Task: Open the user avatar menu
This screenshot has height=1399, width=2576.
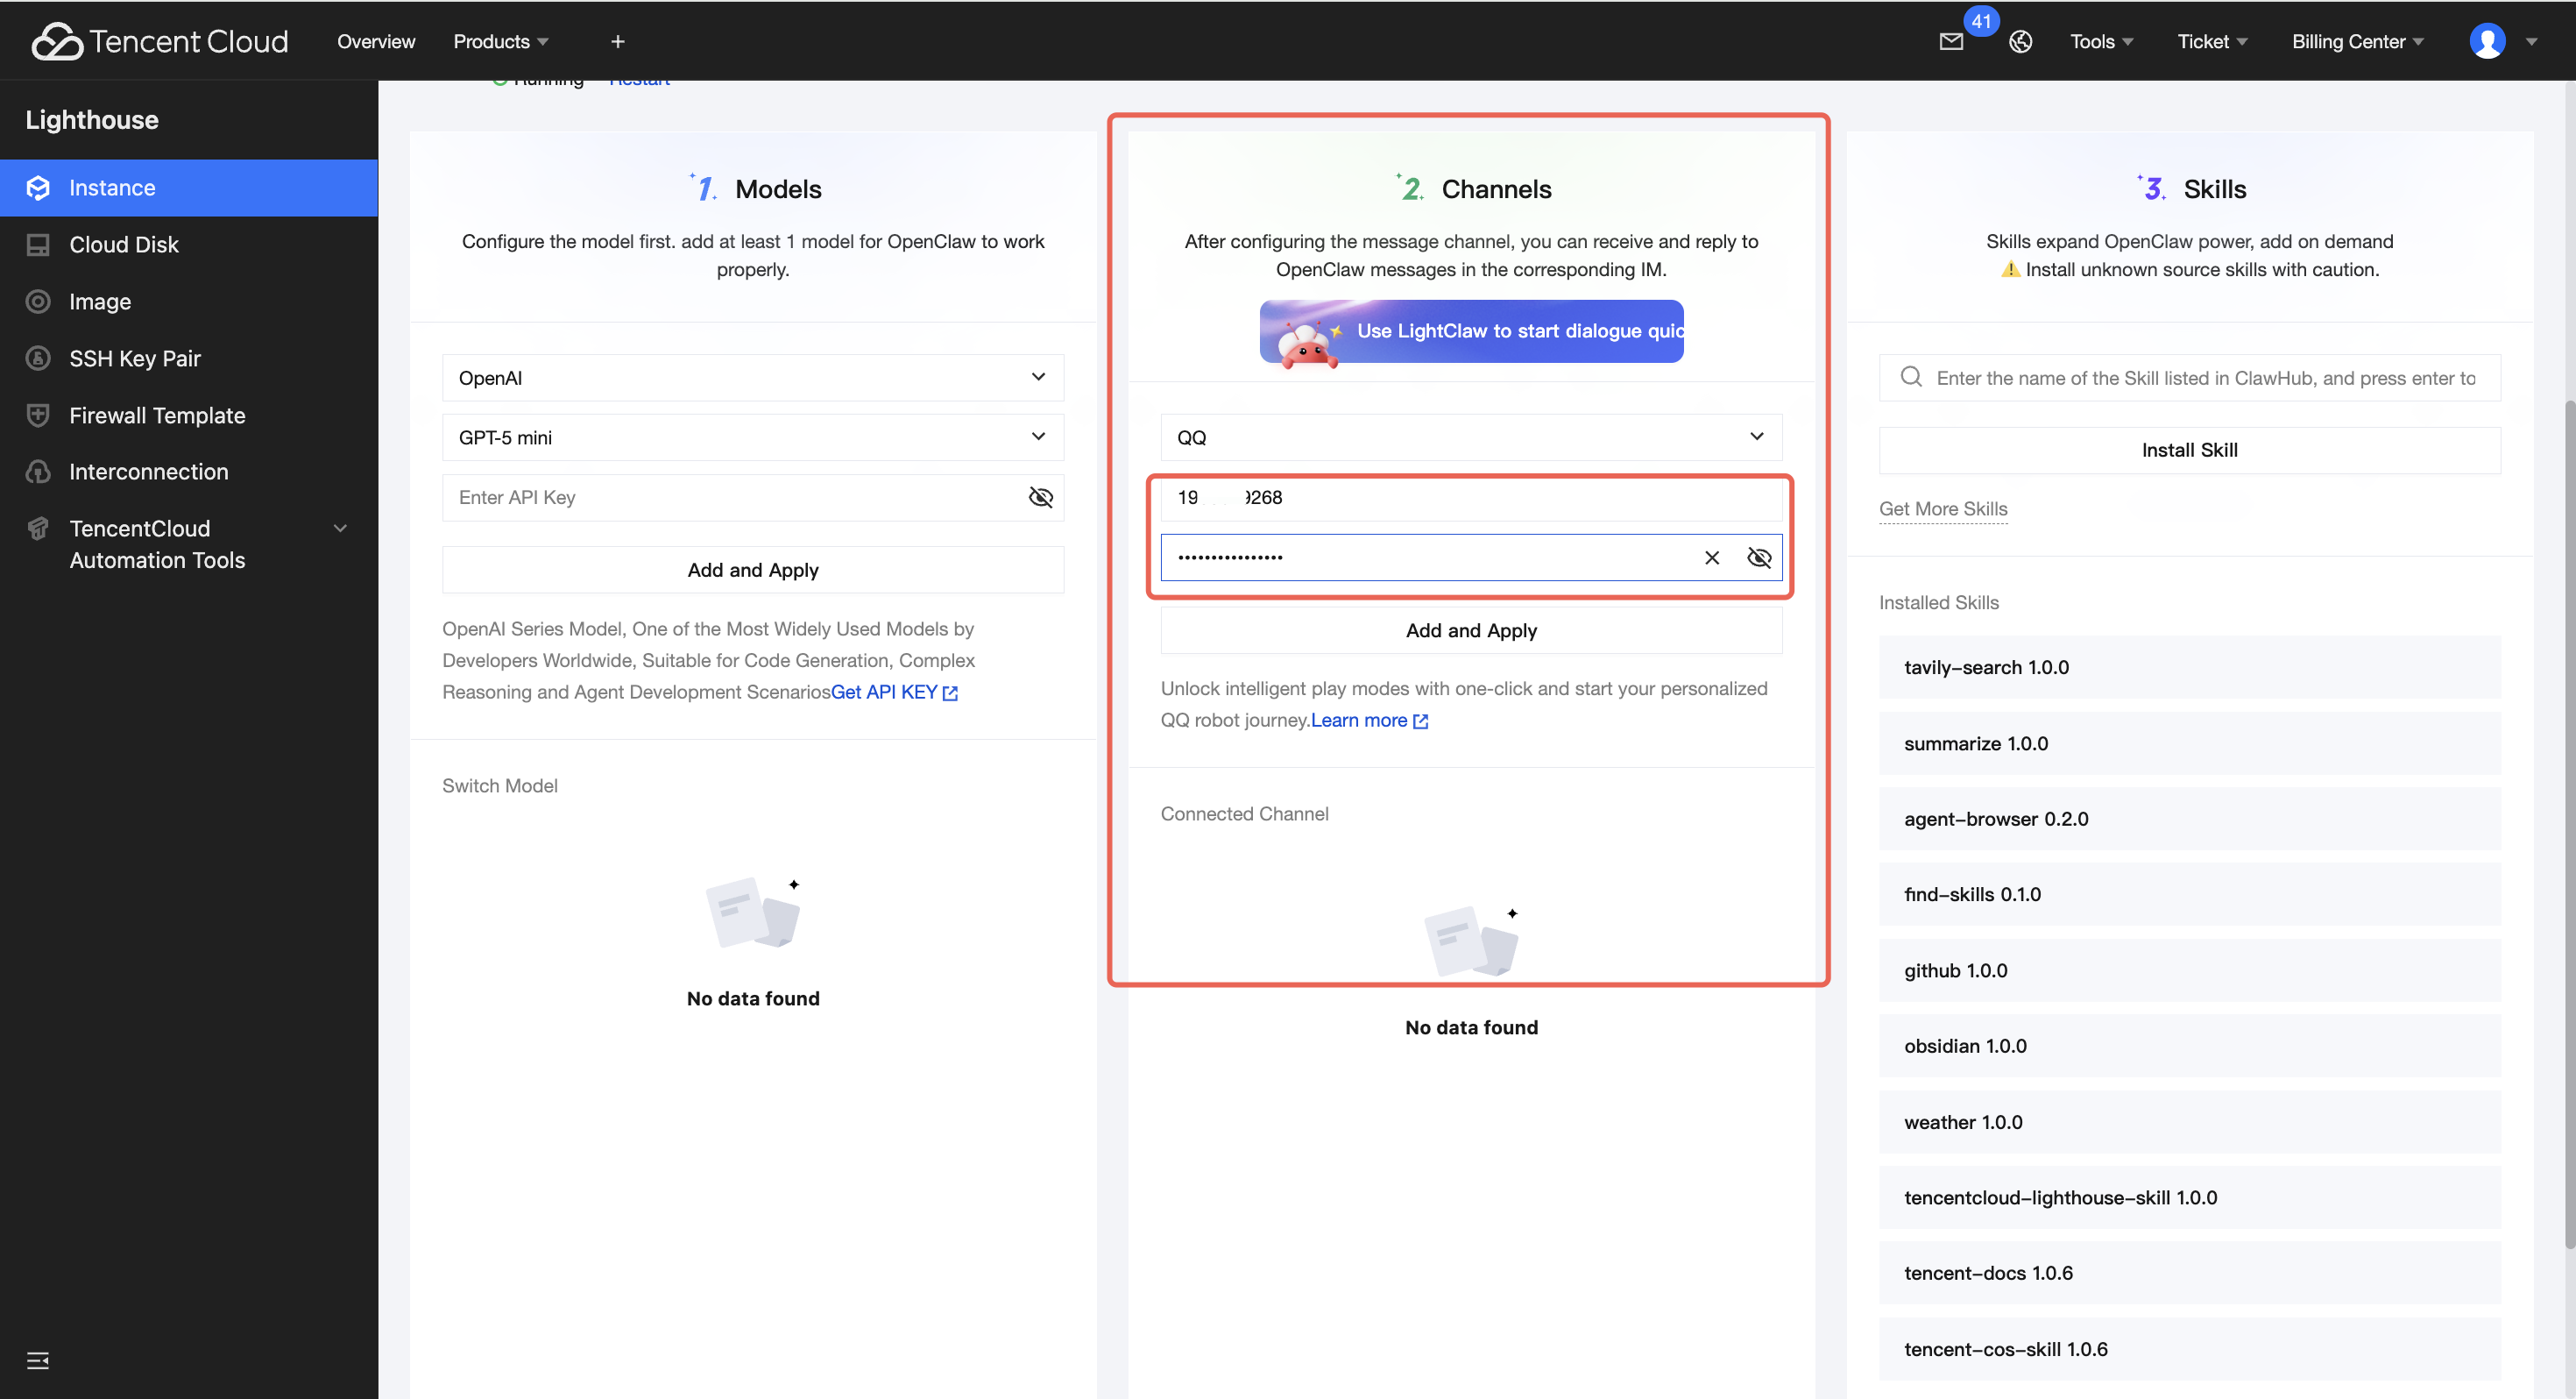Action: (2487, 41)
